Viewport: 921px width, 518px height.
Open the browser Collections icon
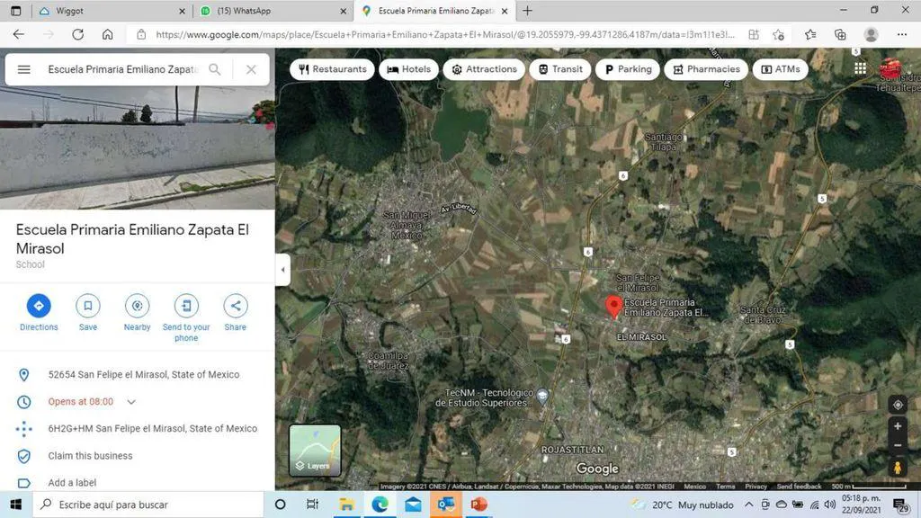[841, 35]
